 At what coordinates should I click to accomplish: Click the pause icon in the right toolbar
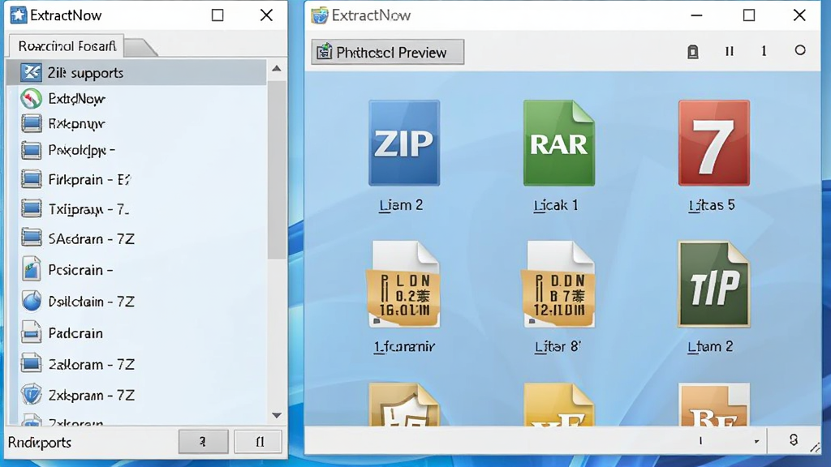730,51
